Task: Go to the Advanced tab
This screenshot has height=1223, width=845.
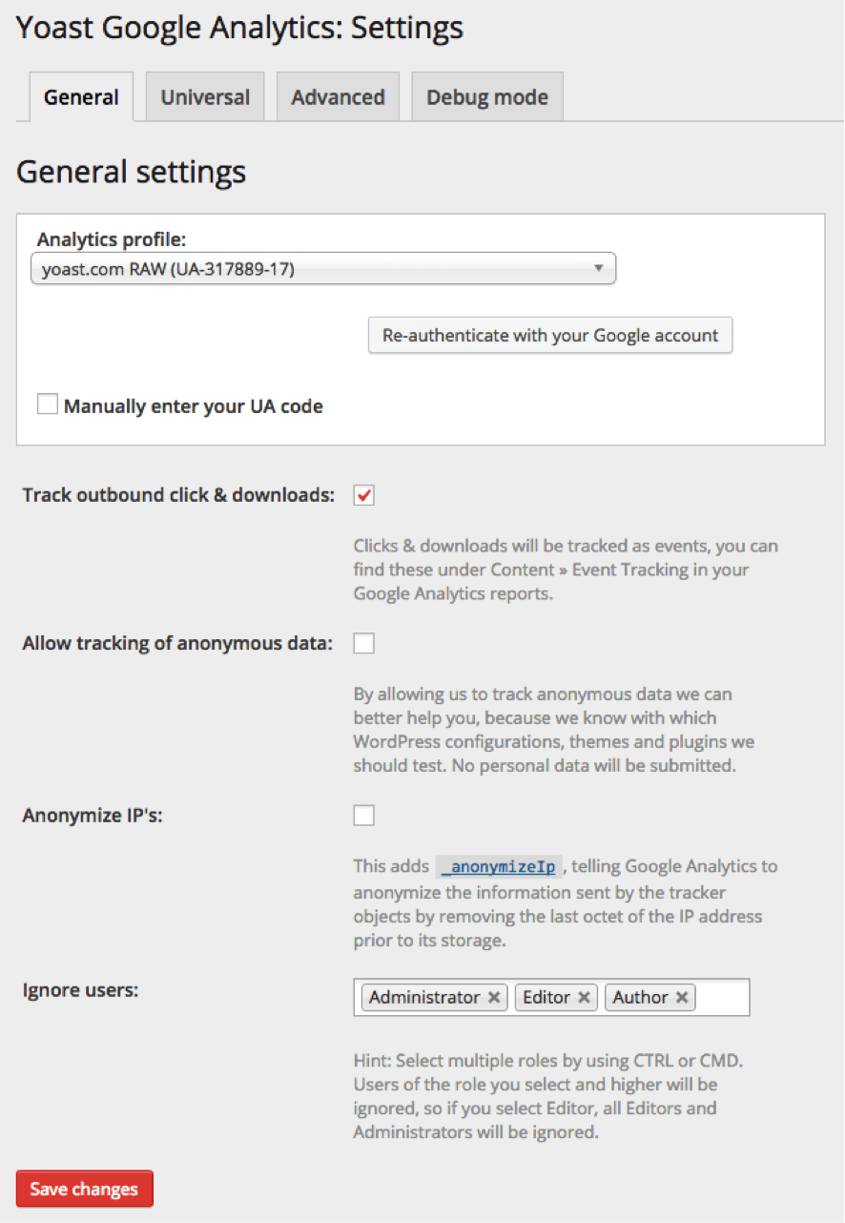Action: click(x=338, y=97)
